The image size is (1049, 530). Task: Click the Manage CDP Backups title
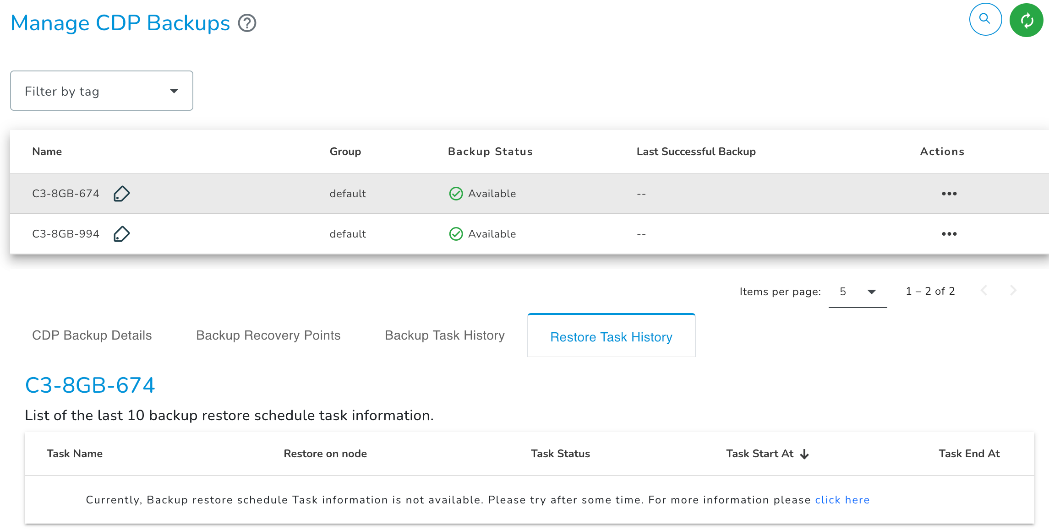[x=120, y=23]
